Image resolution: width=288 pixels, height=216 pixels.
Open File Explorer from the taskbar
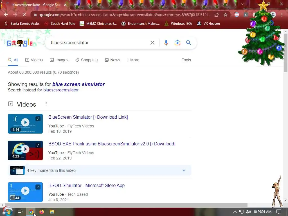coord(52,212)
